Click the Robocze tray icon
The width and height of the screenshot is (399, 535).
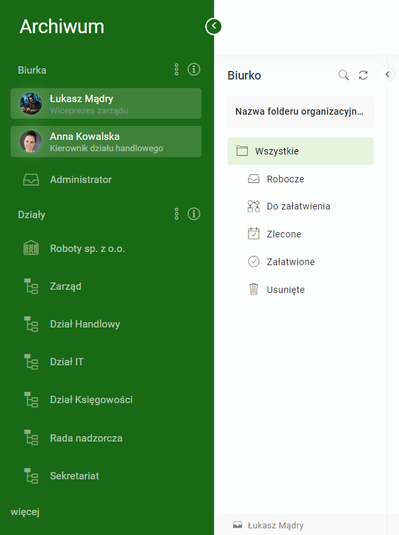tap(253, 179)
